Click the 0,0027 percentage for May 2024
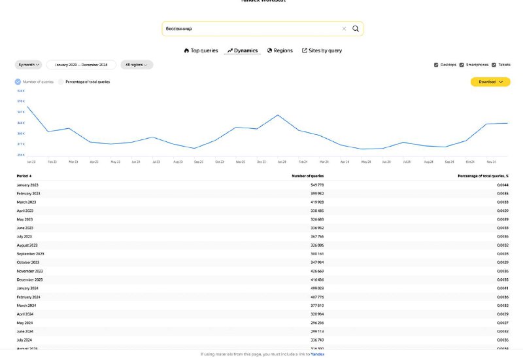523x358 pixels. coord(503,323)
